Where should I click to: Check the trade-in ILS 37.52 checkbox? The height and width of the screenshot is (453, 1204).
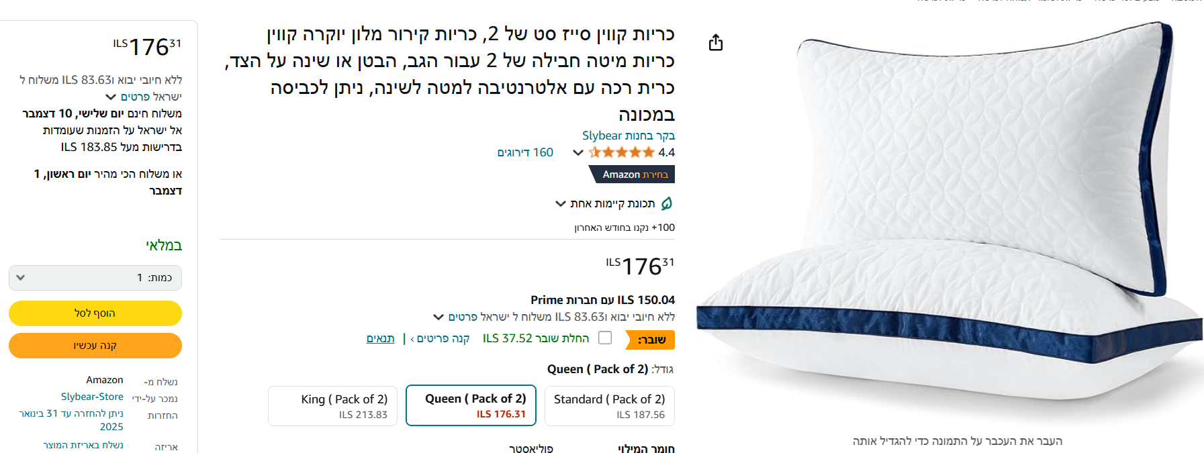(x=605, y=338)
